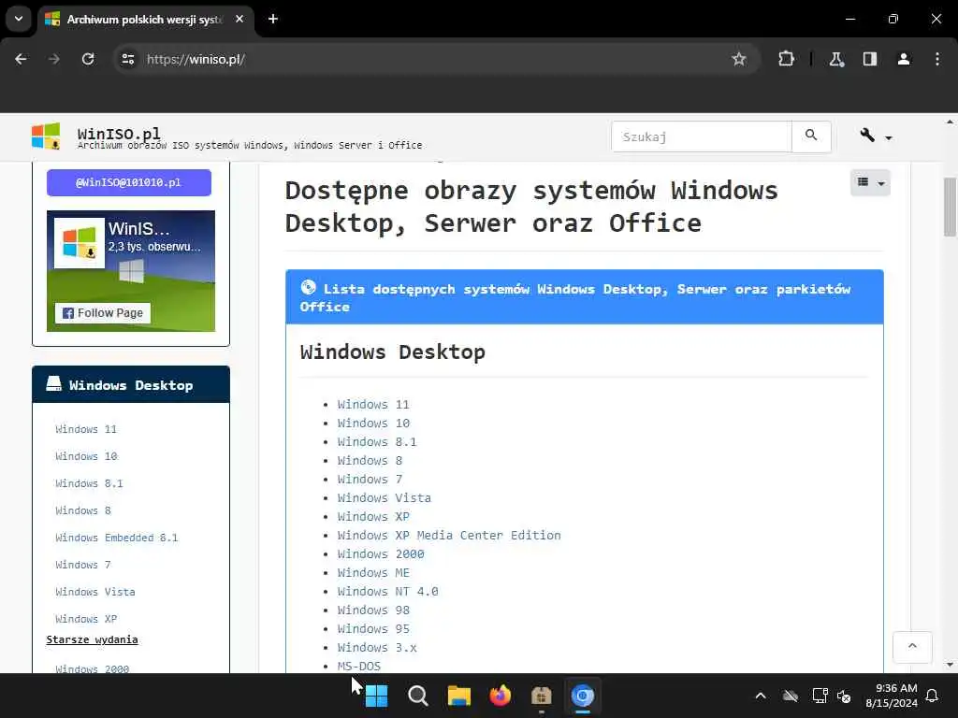
Task: Click the scrollbar down arrow
Action: pos(950,665)
